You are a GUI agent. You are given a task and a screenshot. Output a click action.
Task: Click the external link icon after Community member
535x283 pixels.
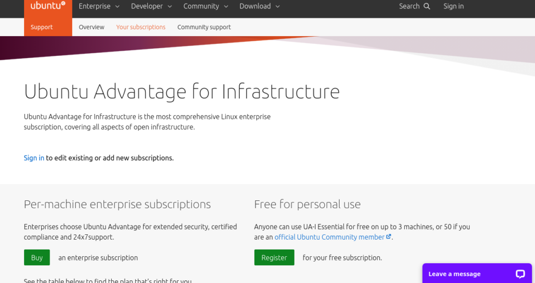(388, 236)
